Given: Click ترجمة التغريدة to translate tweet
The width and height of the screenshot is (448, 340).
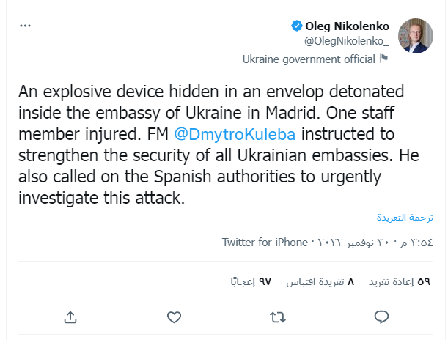Looking at the screenshot, I should (411, 218).
